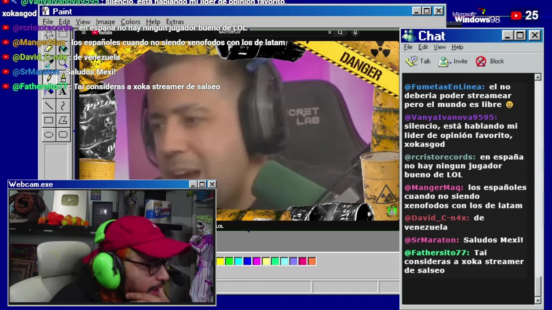Select the Polygon shape tool
The height and width of the screenshot is (310, 552).
coord(63,120)
